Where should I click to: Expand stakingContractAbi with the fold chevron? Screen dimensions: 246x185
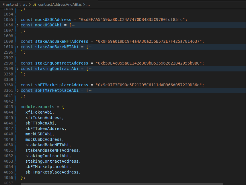coord(17,69)
